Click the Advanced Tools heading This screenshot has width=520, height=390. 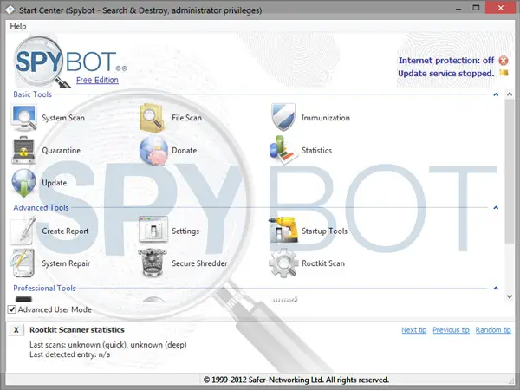tap(41, 208)
